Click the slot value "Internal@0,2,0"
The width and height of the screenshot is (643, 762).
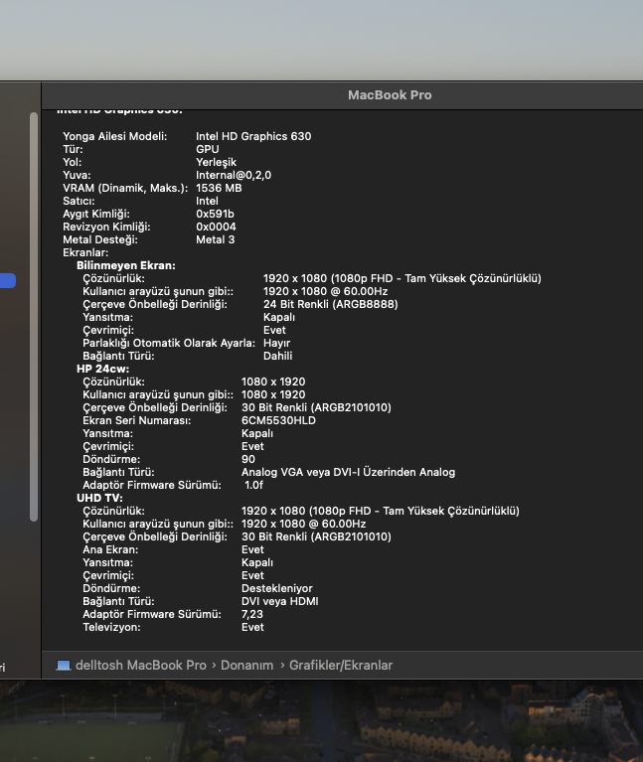[234, 175]
